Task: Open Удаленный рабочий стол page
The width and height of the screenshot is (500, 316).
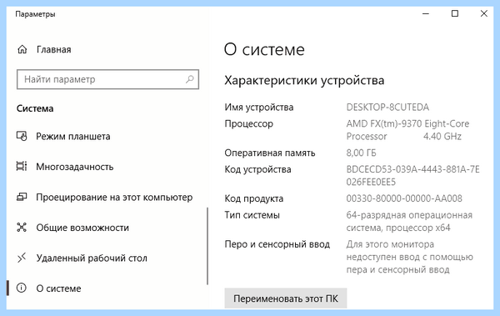Action: click(92, 258)
